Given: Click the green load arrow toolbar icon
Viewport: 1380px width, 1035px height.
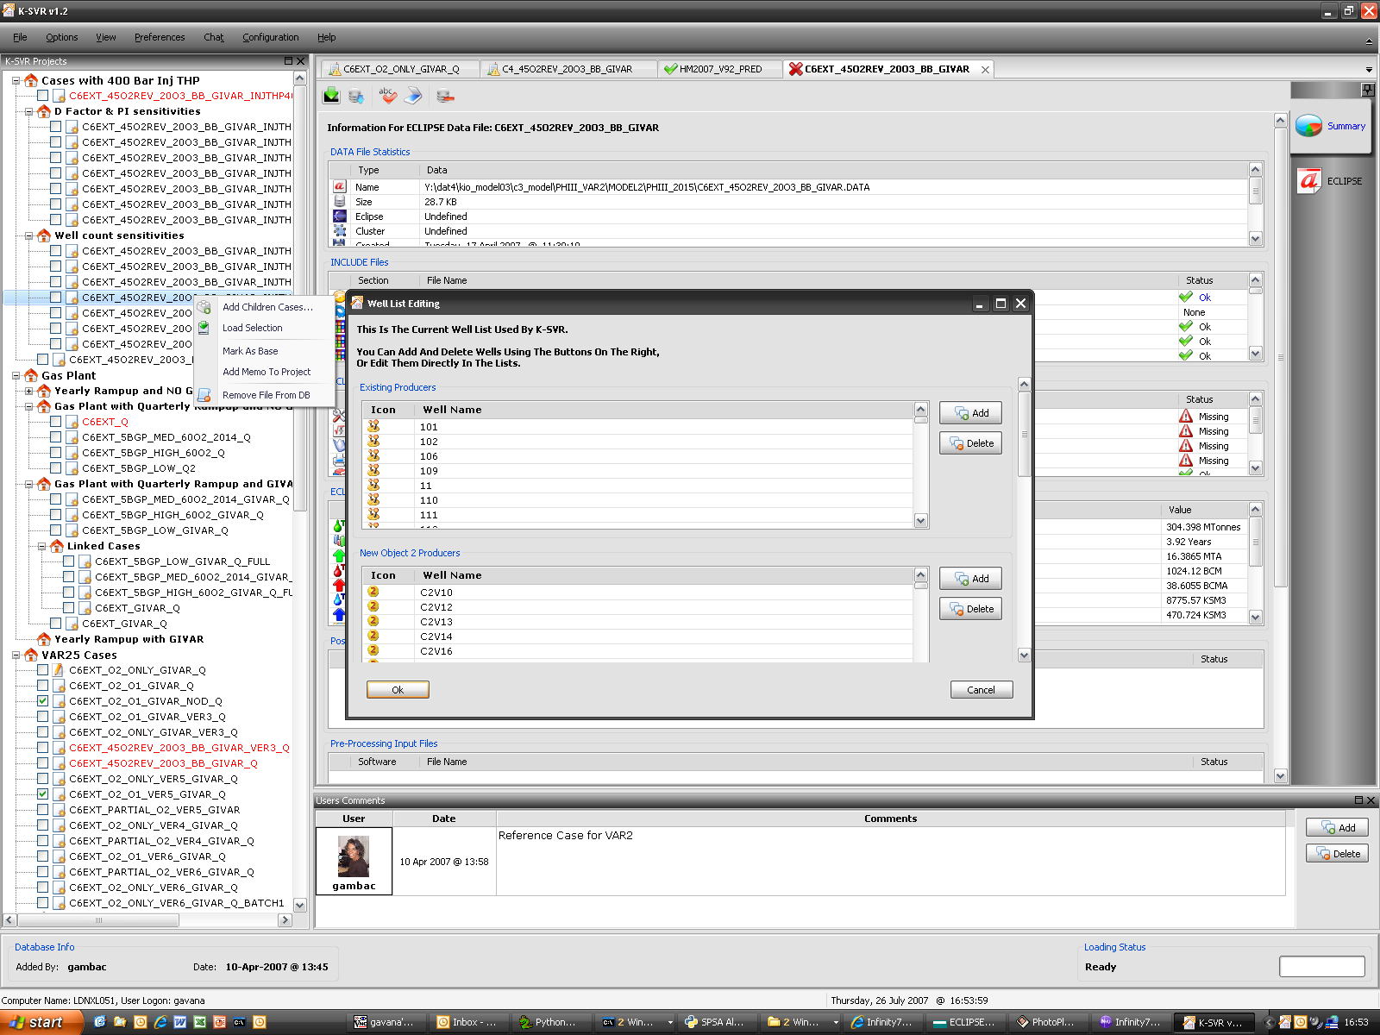Looking at the screenshot, I should (331, 96).
